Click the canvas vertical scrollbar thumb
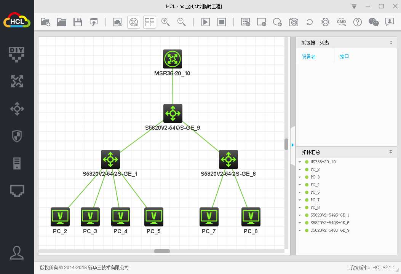 coord(286,144)
